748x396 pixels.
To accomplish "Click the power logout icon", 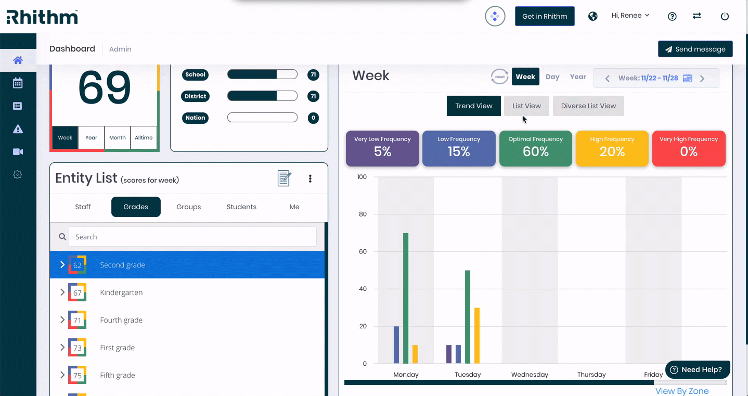I will (x=725, y=16).
